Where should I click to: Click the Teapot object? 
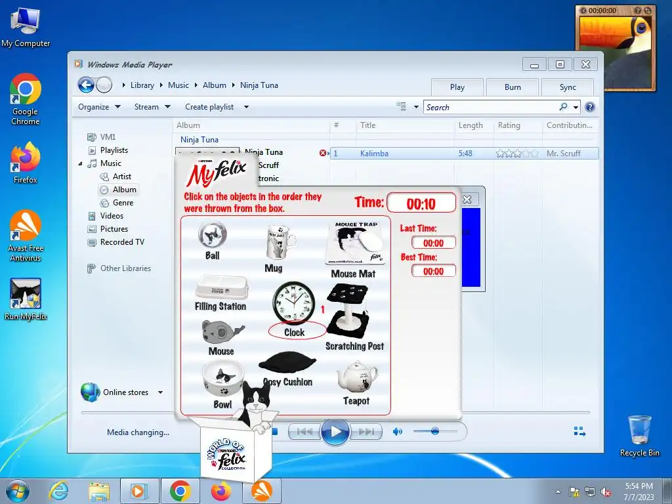pyautogui.click(x=356, y=376)
